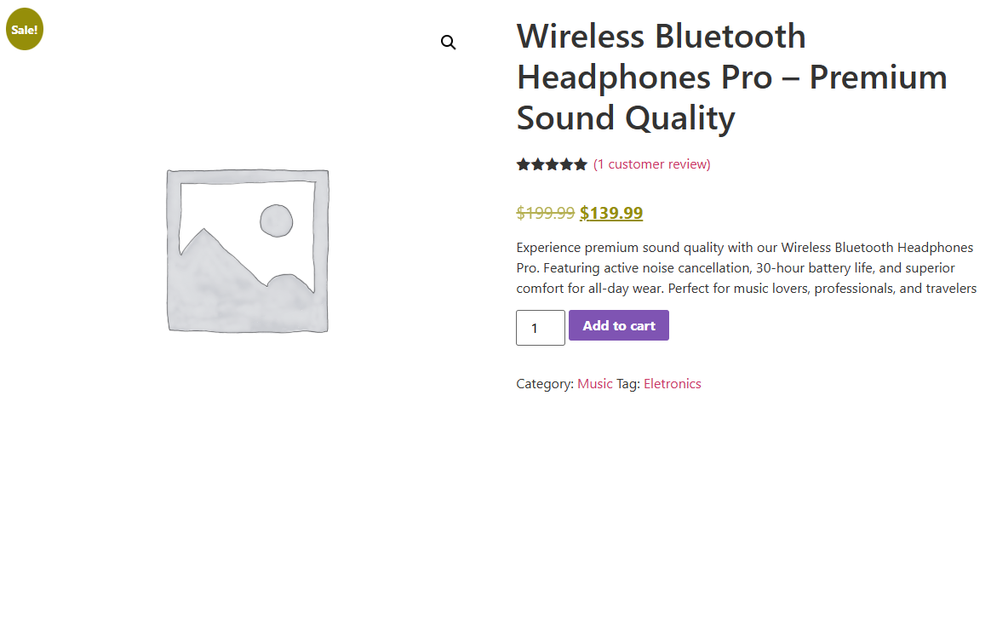Click the crossed-out $199.99 original price
Viewport: 991px width, 619px height.
pos(546,213)
